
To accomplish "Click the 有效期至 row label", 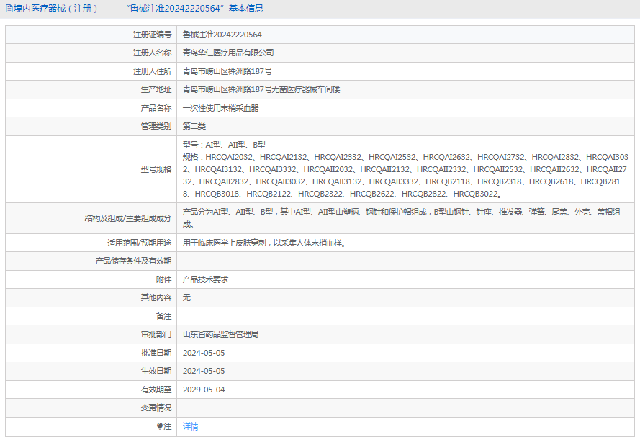I will (x=156, y=390).
